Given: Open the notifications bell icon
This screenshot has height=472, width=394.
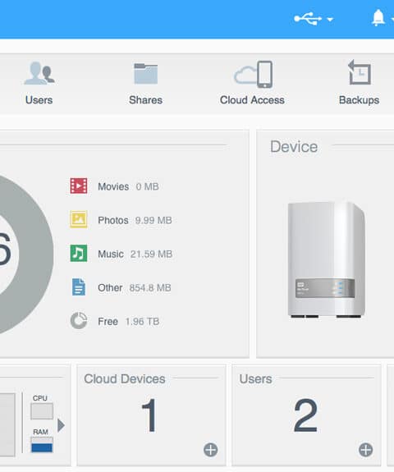Looking at the screenshot, I should click(378, 18).
